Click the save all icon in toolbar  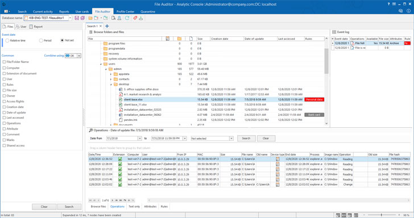tap(82, 18)
